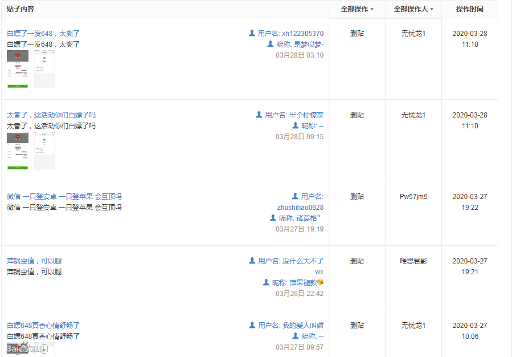The width and height of the screenshot is (512, 357).
Task: Click the 操作时间 column header
Action: pyautogui.click(x=470, y=9)
